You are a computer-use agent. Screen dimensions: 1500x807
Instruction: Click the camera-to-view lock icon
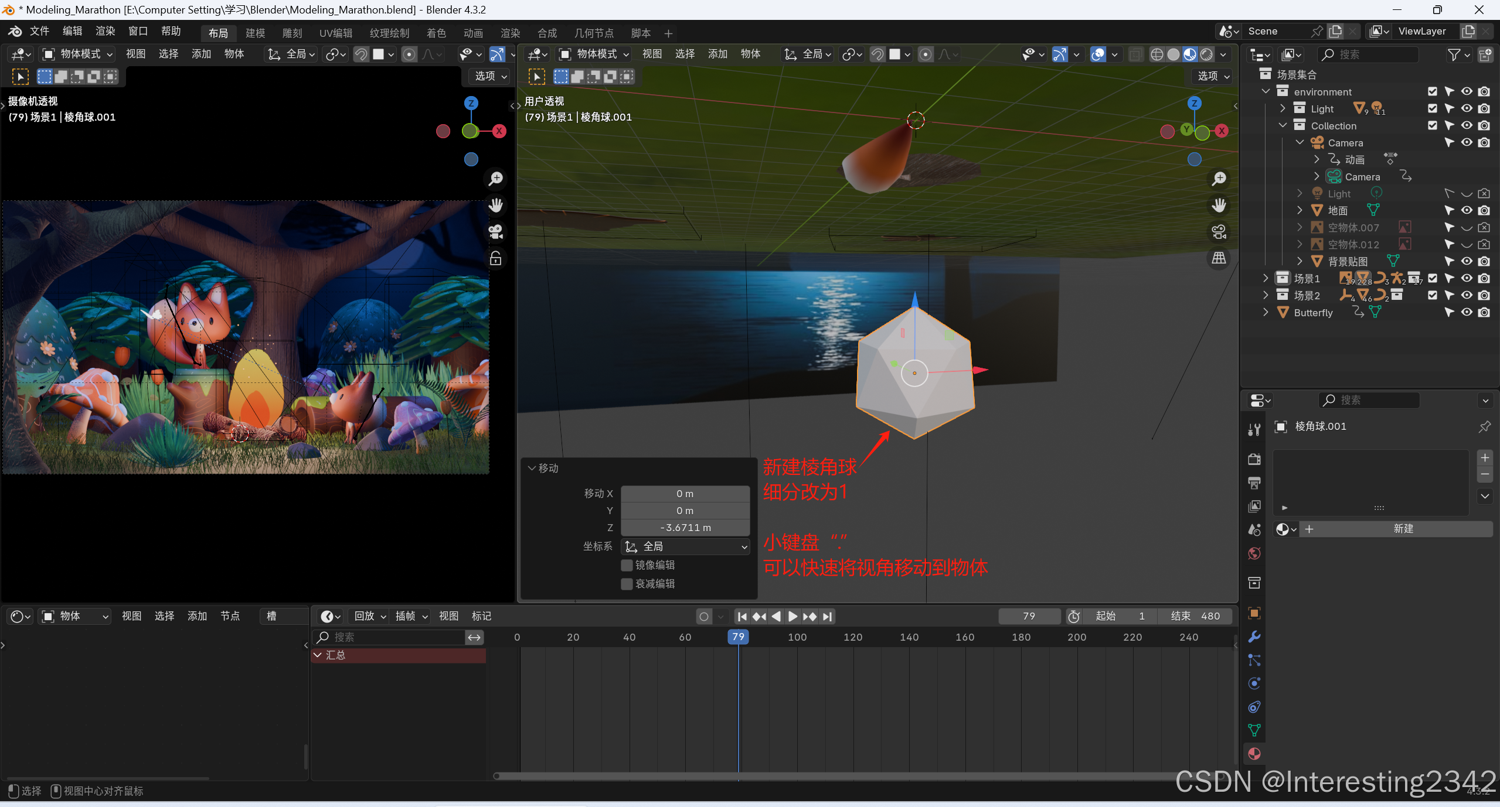496,258
